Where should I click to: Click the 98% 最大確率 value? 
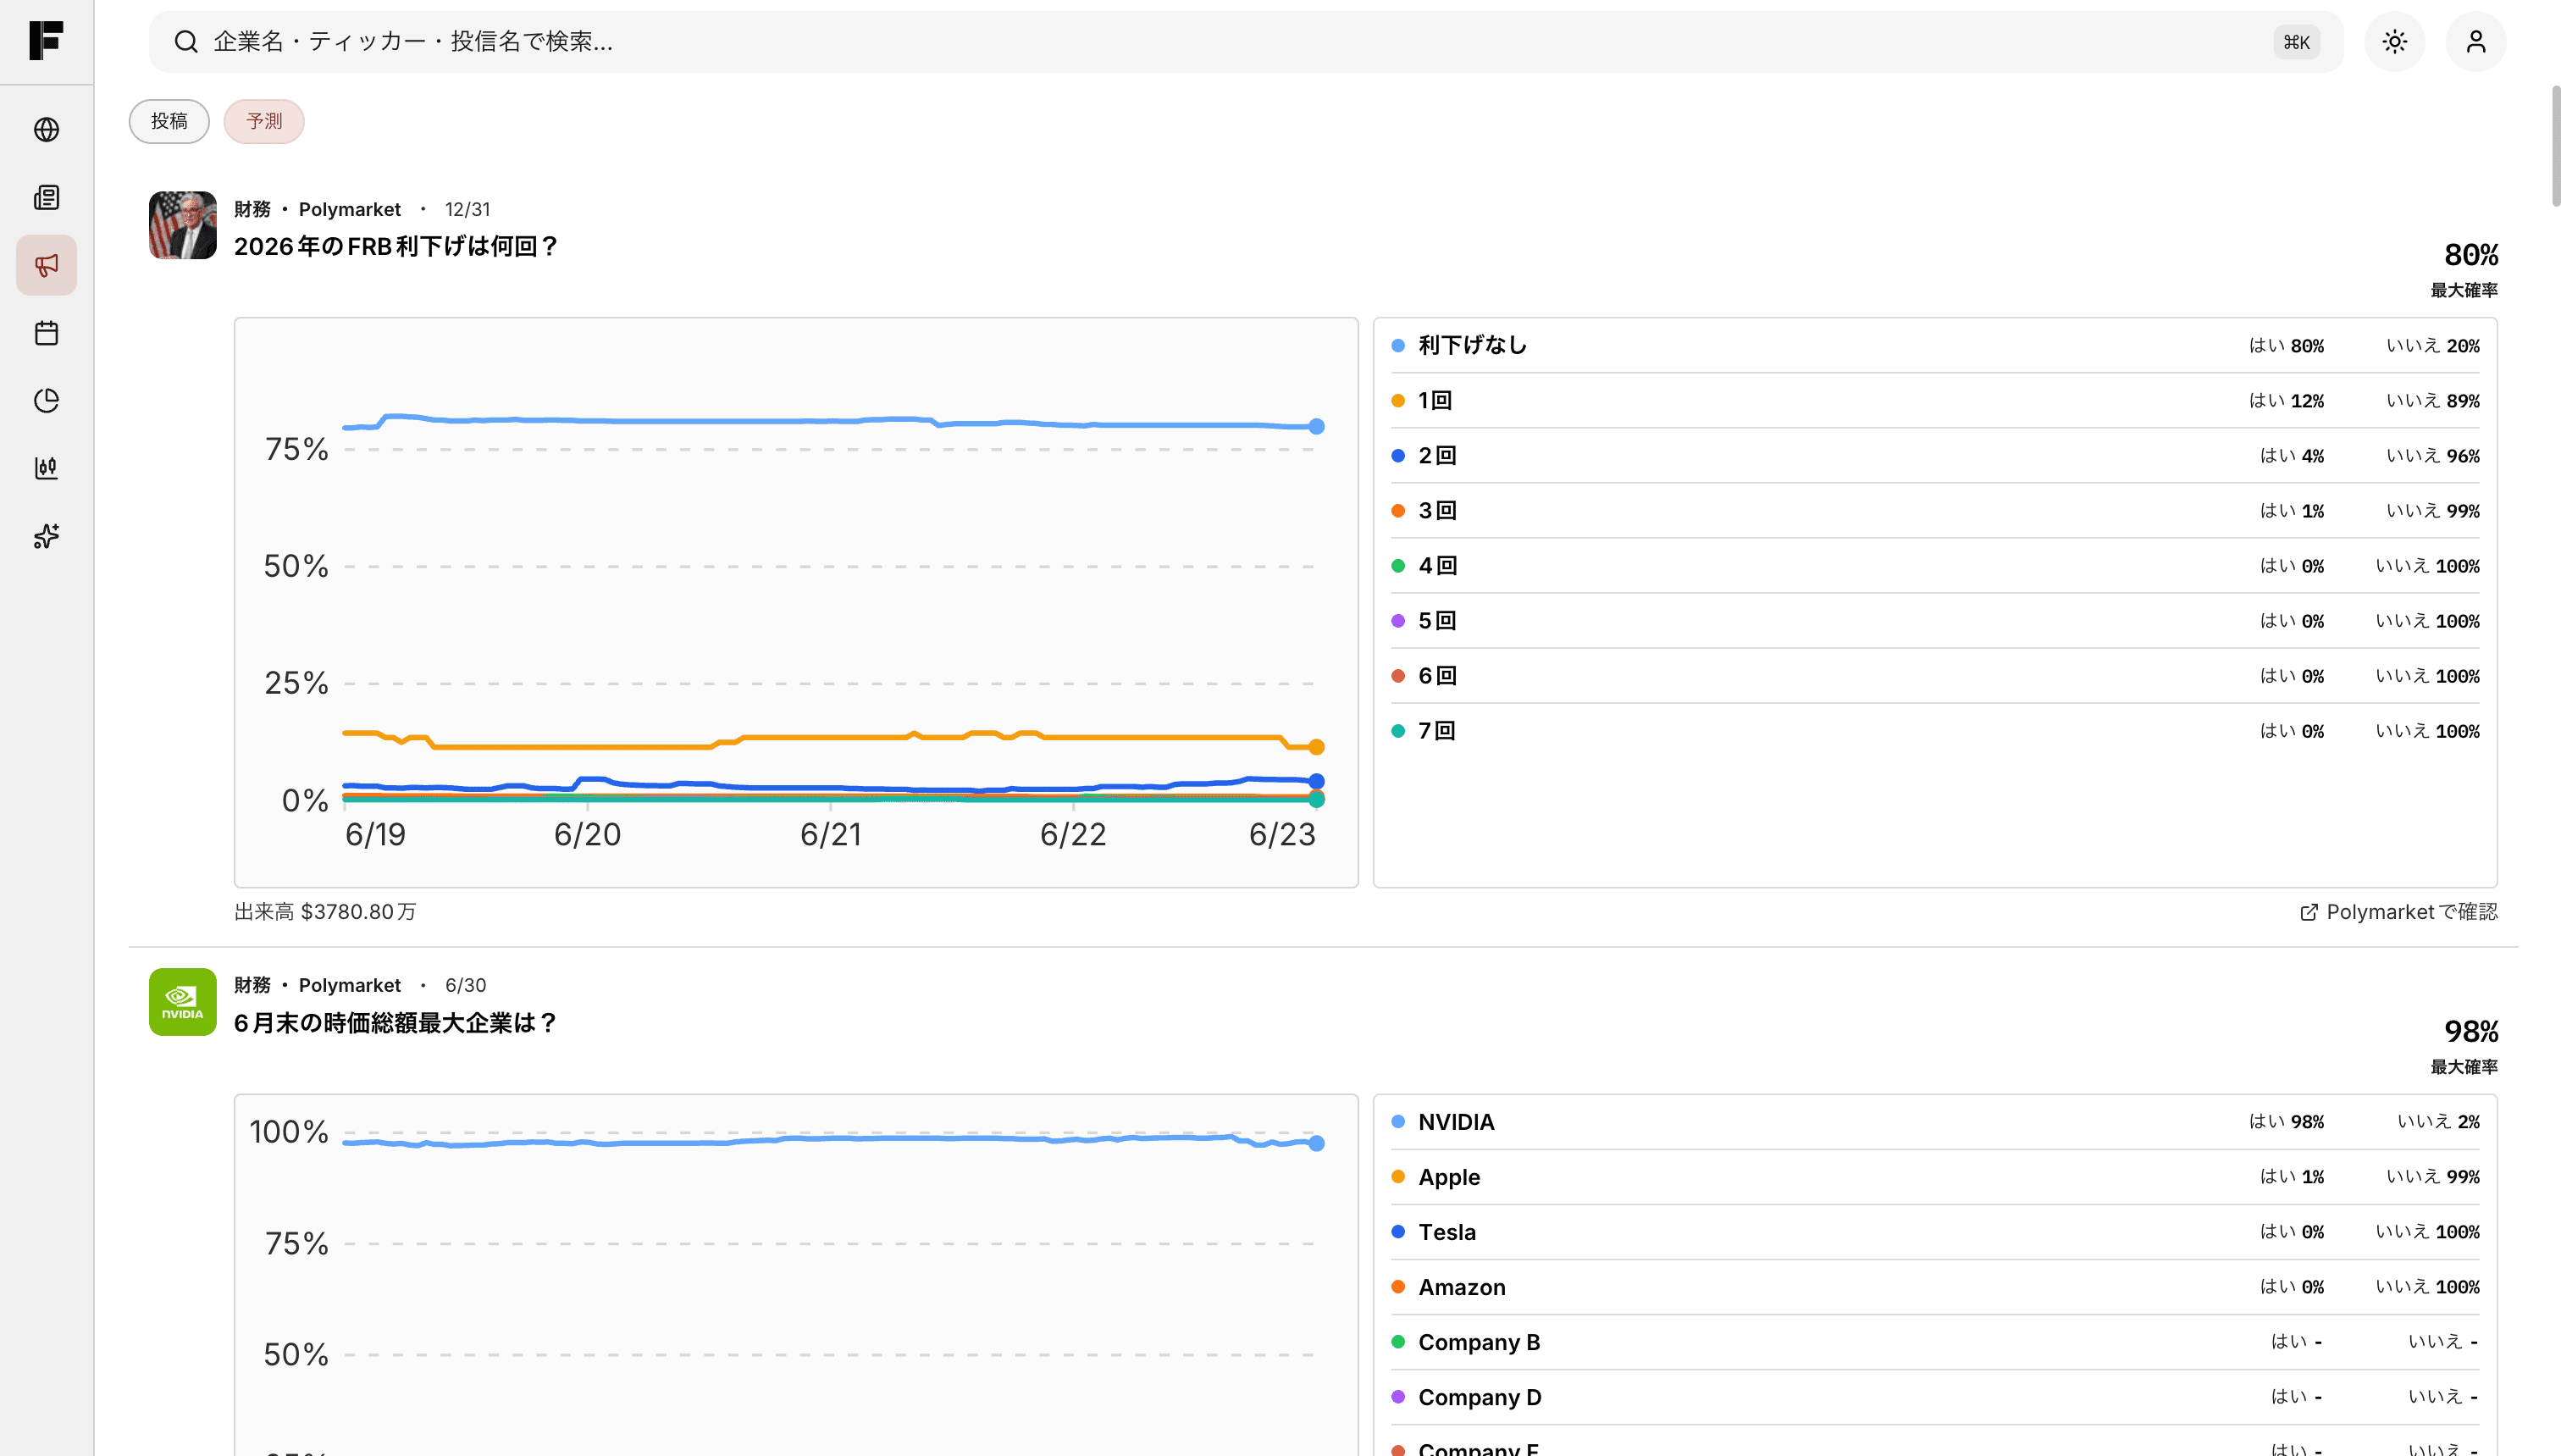pyautogui.click(x=2471, y=1032)
